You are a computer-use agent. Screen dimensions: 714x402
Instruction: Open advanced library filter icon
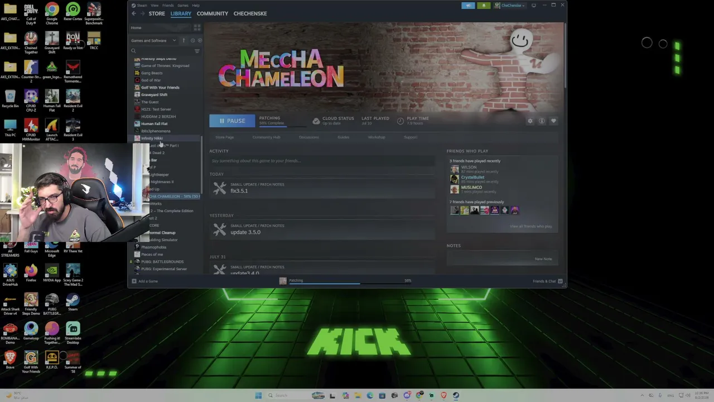click(197, 51)
